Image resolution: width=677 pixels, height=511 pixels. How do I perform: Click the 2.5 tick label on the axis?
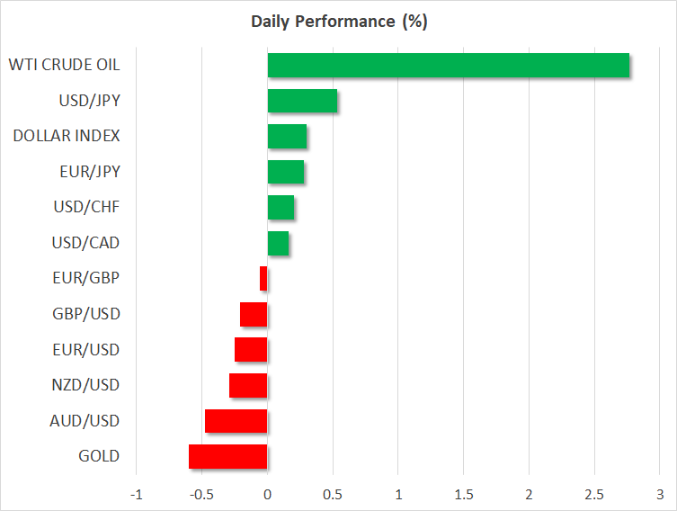(594, 495)
